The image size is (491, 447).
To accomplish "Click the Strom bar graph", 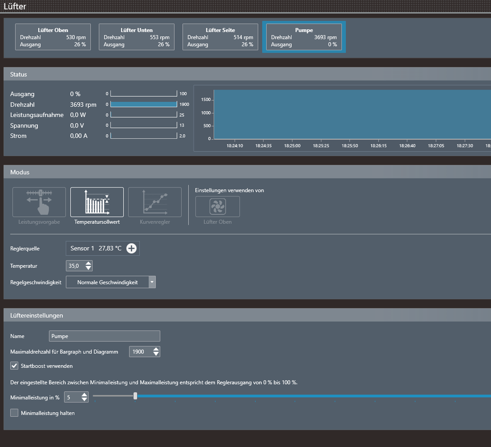I will click(x=144, y=136).
